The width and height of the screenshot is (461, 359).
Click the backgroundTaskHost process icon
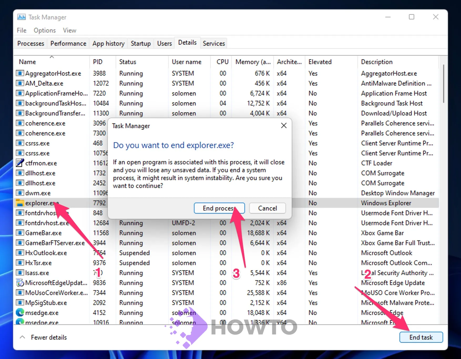click(20, 103)
